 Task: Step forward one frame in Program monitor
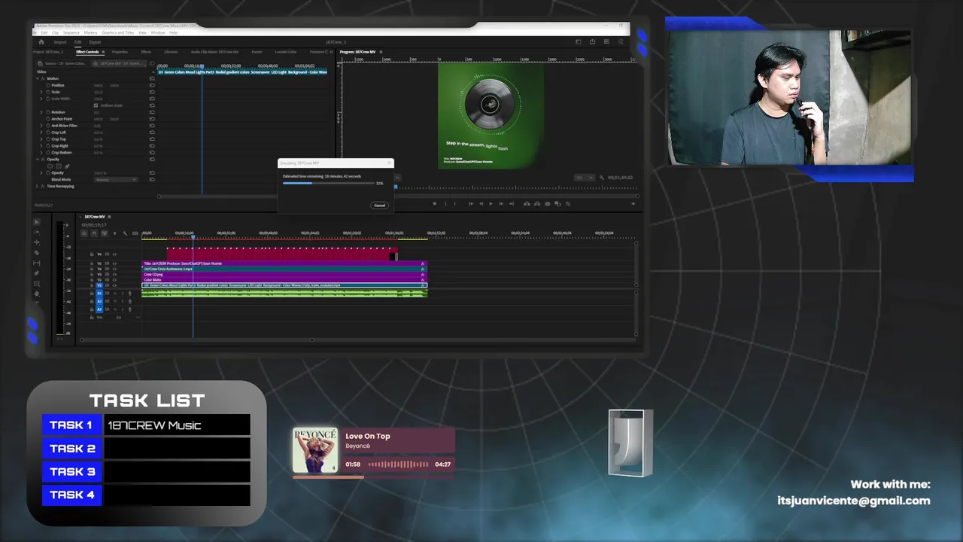point(501,203)
